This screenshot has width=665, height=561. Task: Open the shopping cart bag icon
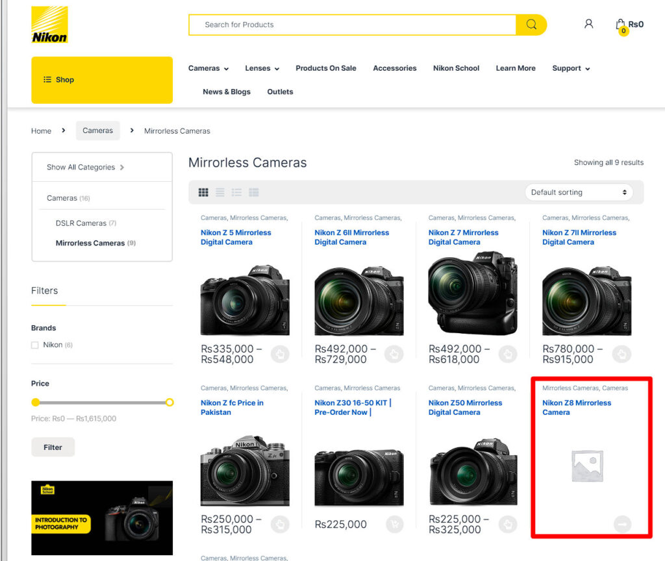point(620,25)
